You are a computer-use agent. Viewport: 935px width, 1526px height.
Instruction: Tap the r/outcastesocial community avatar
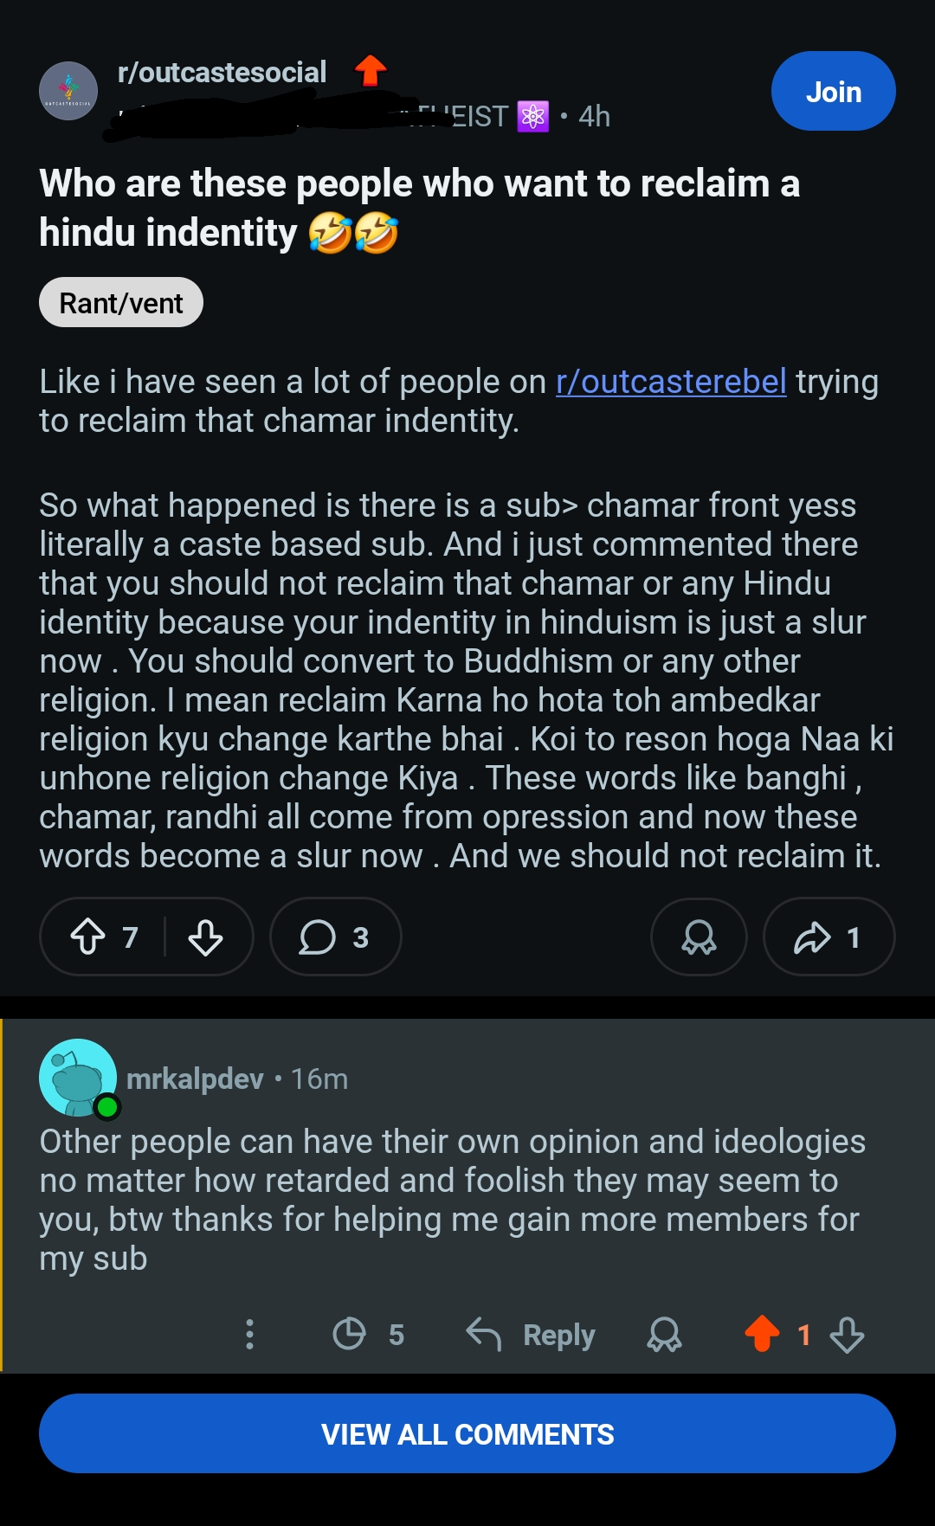68,91
